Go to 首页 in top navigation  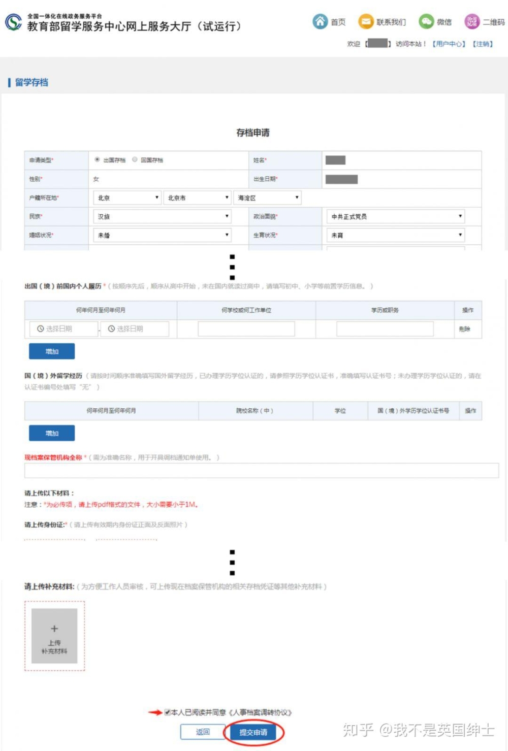(338, 22)
